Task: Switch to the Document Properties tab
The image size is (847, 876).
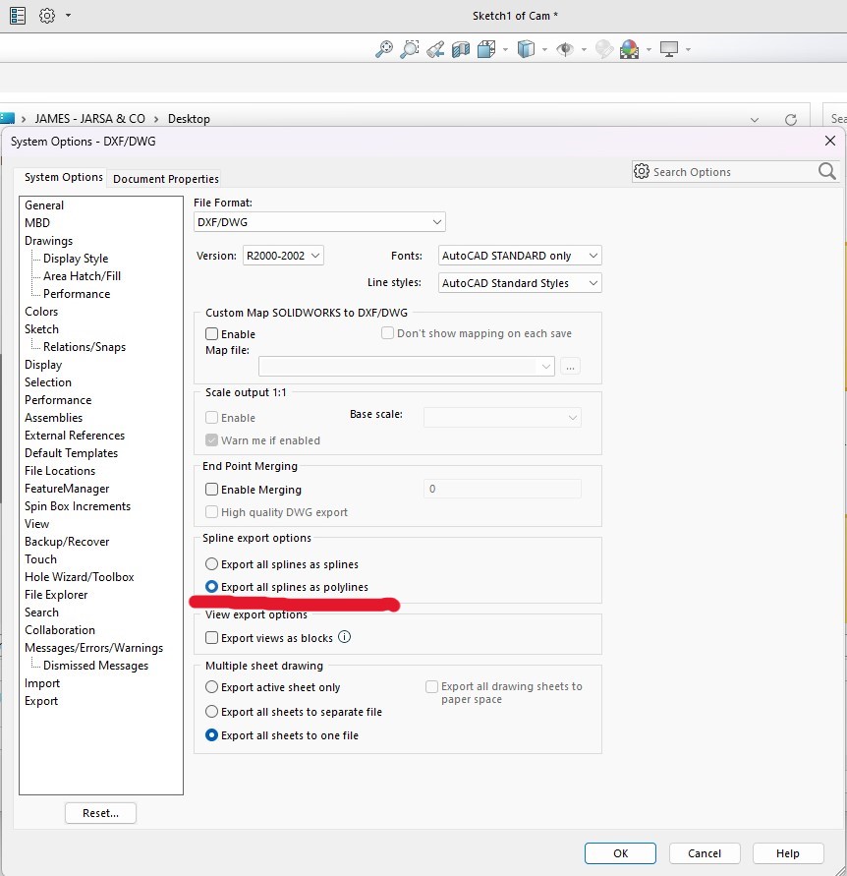Action: point(166,179)
